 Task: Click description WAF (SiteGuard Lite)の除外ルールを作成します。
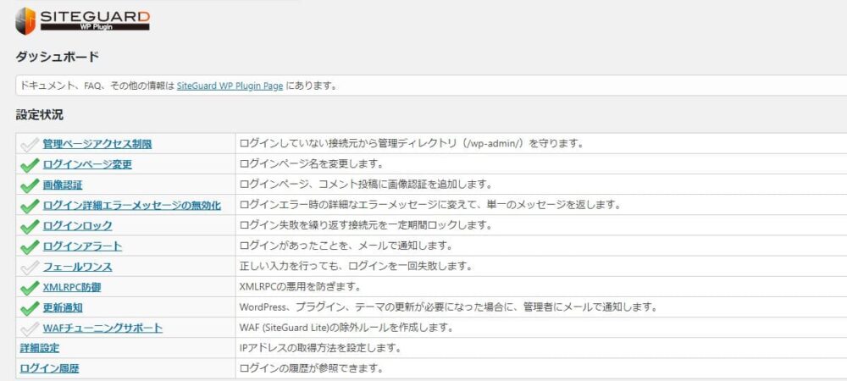[346, 328]
